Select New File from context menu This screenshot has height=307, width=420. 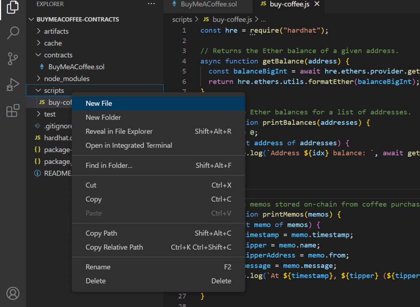click(99, 103)
